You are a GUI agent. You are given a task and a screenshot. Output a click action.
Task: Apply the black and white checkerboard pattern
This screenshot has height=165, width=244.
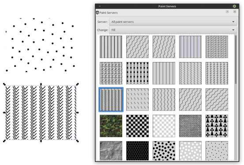137,126
